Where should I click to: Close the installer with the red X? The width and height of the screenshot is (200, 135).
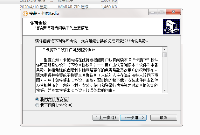[173, 12]
